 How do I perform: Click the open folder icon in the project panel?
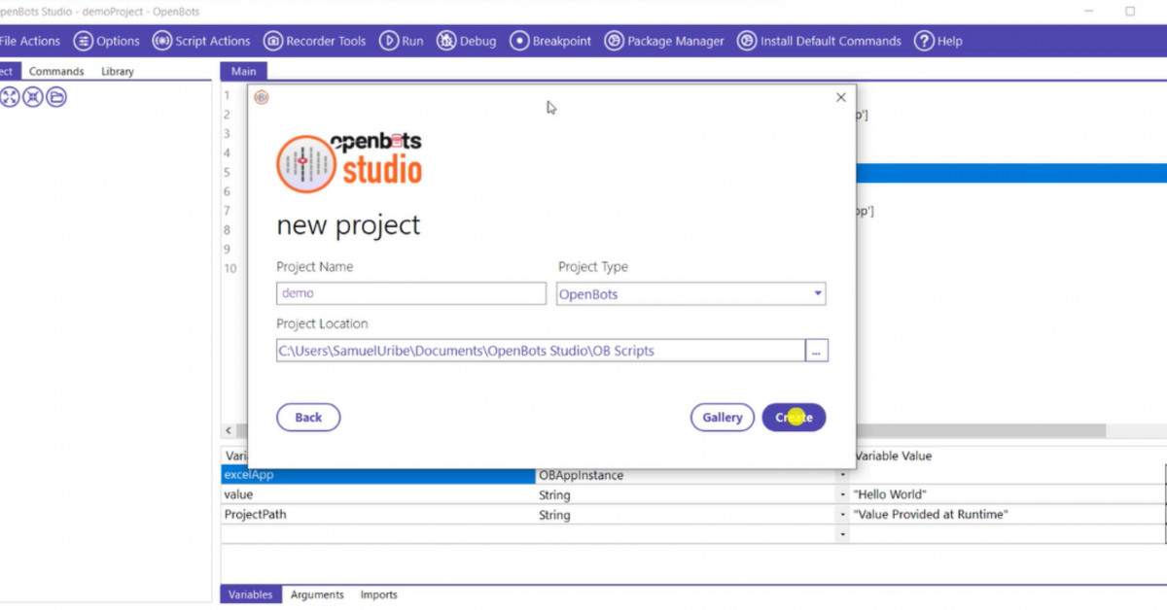coord(55,96)
